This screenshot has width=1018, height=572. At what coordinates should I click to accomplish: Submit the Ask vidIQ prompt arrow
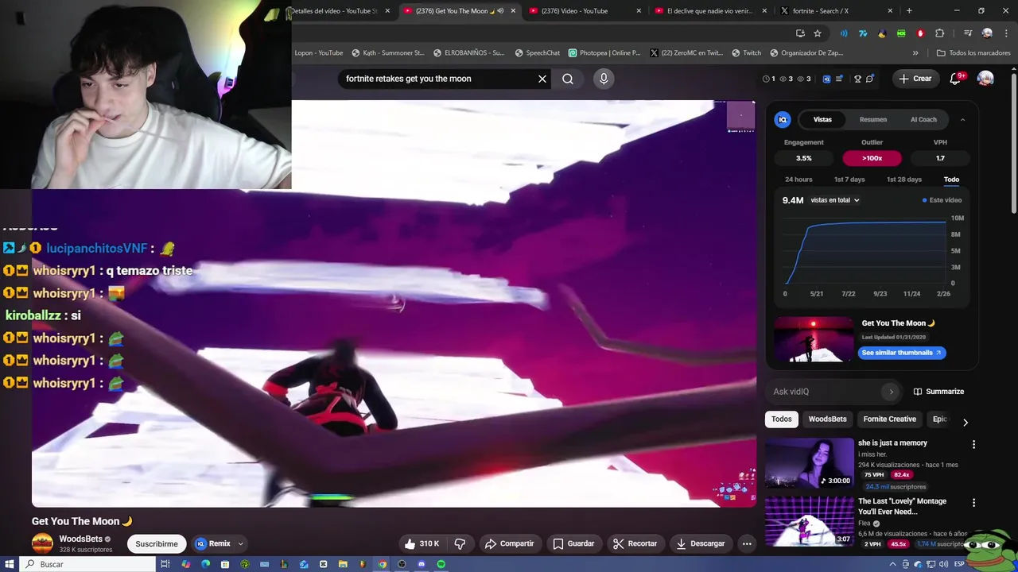point(891,392)
